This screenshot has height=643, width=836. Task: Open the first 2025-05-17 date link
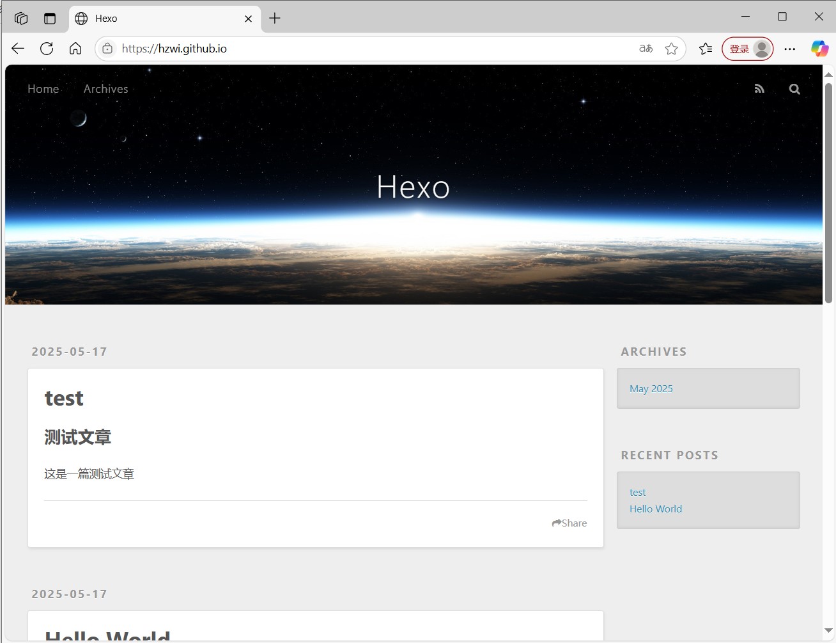(70, 351)
